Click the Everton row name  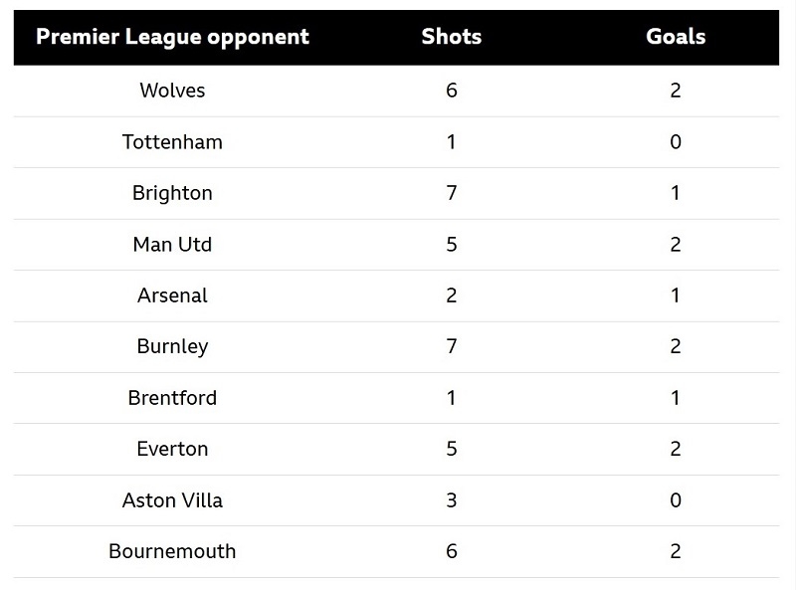click(x=172, y=450)
